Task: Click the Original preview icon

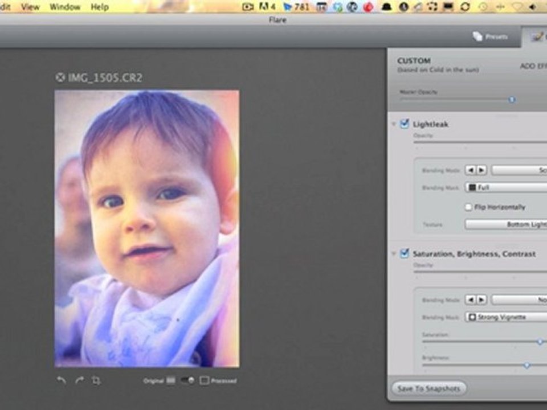Action: [x=170, y=380]
